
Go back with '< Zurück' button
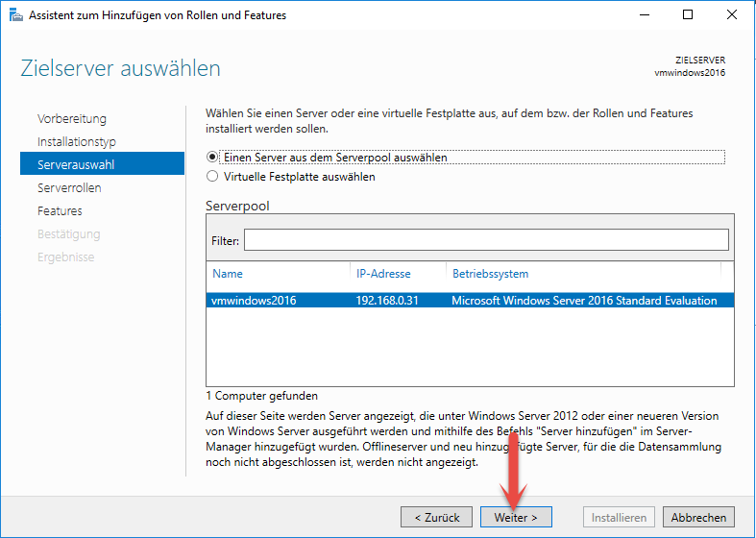pyautogui.click(x=436, y=518)
